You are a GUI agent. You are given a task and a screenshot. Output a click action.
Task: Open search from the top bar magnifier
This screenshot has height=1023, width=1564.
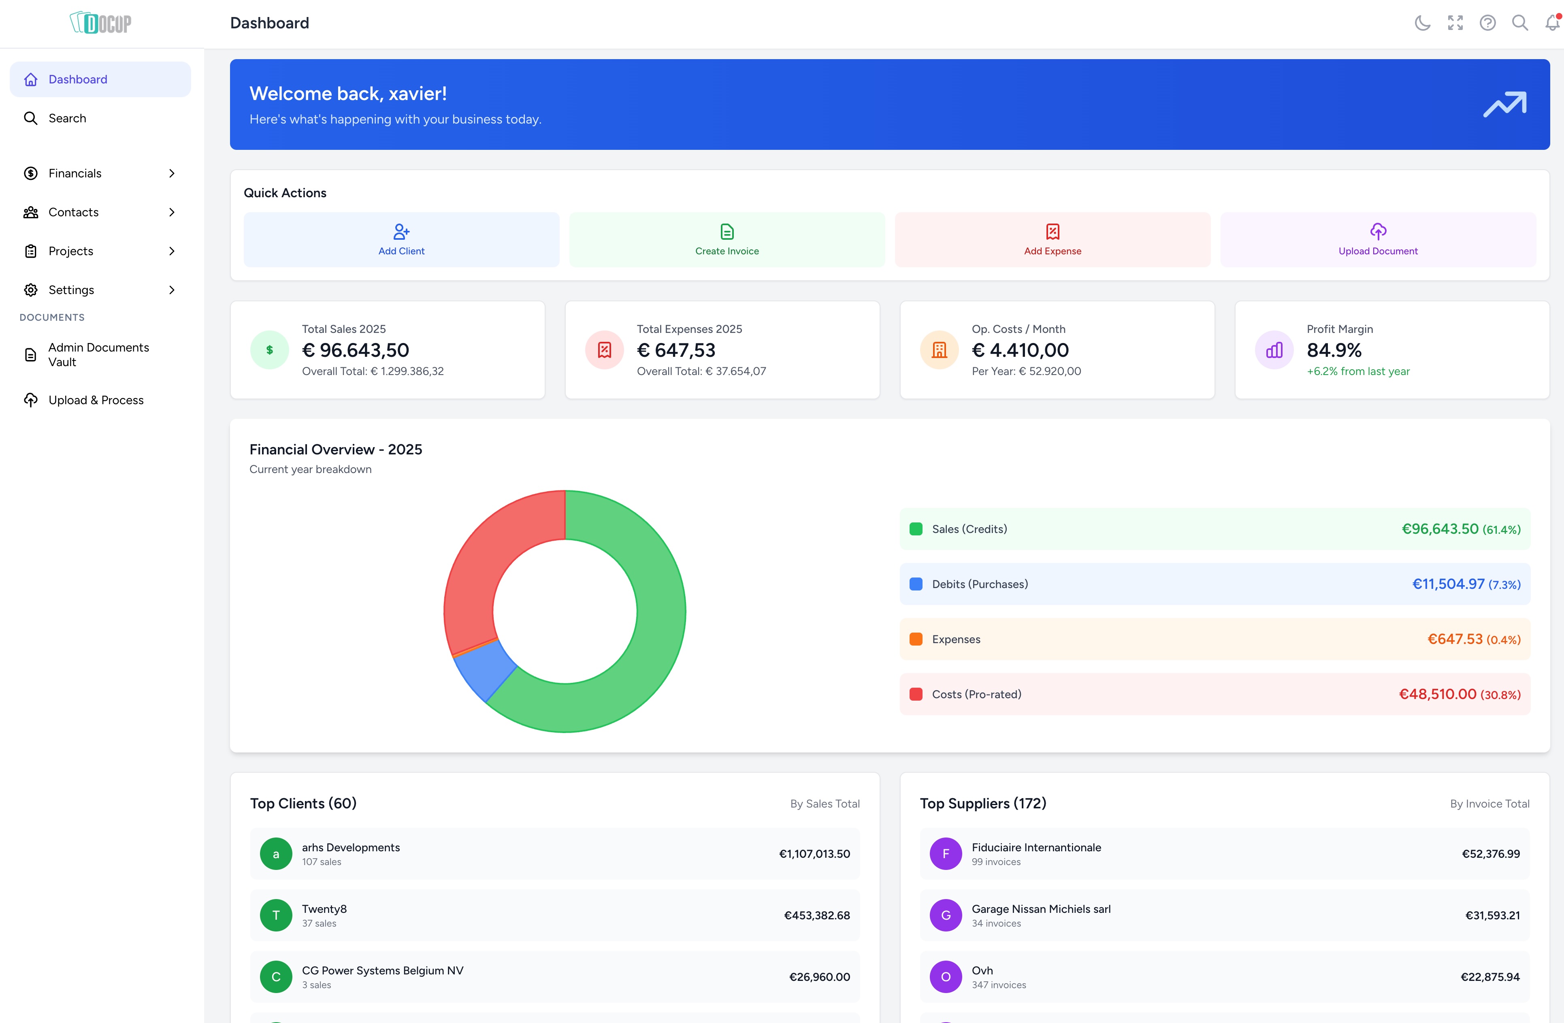click(1520, 22)
